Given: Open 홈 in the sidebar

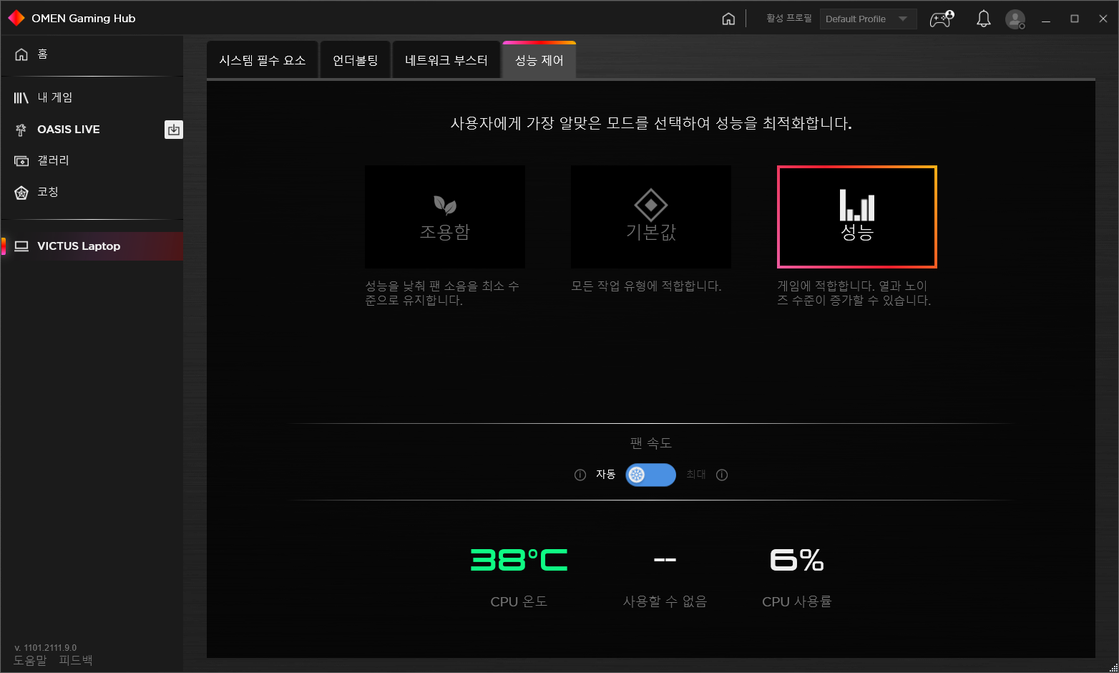Looking at the screenshot, I should tap(92, 54).
